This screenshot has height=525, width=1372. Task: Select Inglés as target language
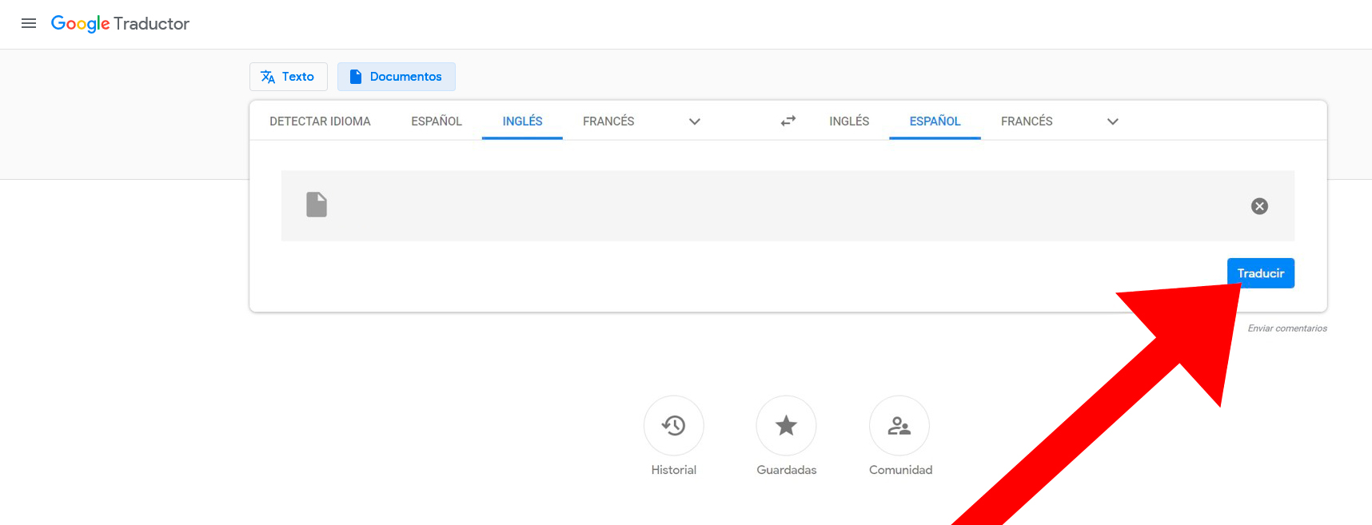(849, 121)
